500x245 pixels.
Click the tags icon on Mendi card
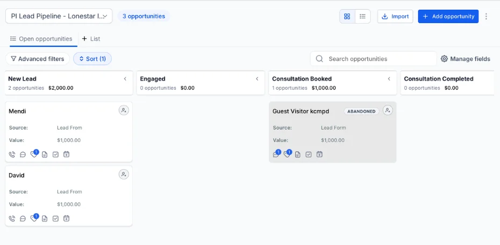pos(34,154)
